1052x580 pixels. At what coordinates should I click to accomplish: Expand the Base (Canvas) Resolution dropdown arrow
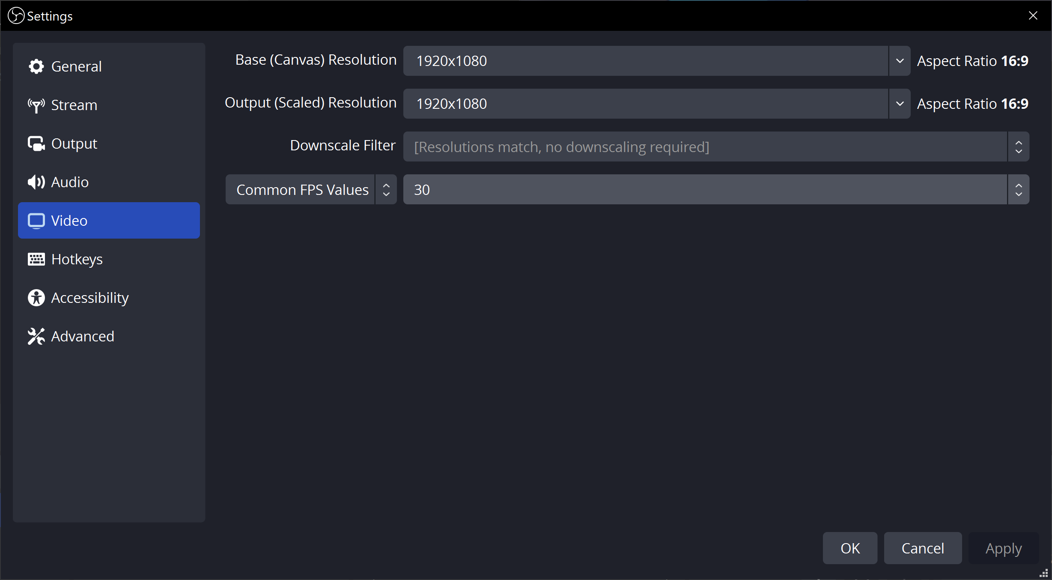900,61
